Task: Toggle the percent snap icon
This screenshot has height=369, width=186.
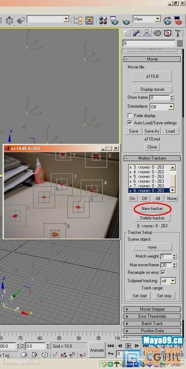Action: point(72,355)
